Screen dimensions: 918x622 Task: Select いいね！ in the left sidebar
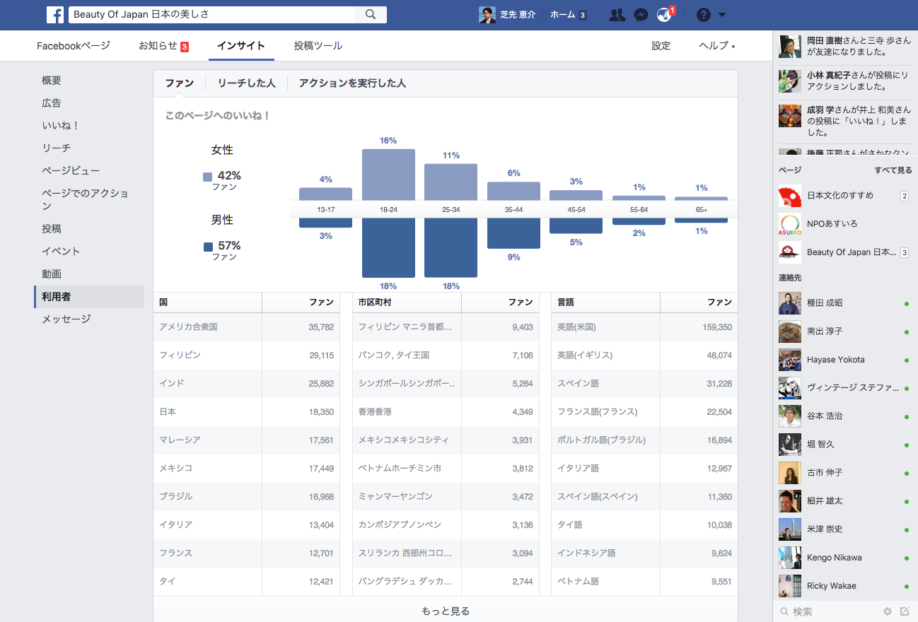coord(61,125)
